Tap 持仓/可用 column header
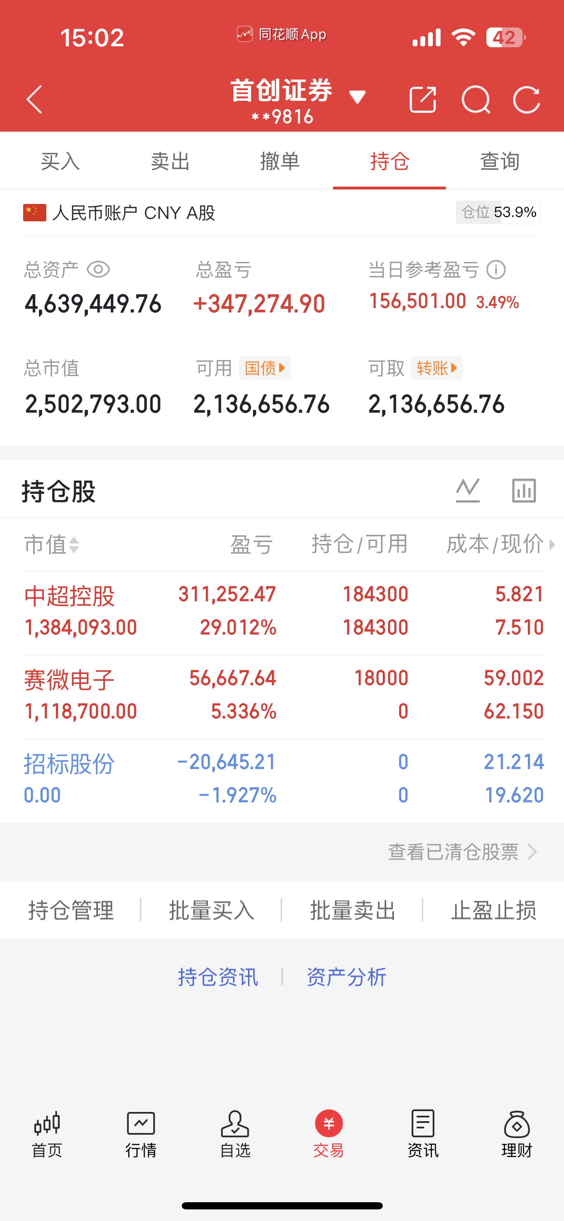 360,544
